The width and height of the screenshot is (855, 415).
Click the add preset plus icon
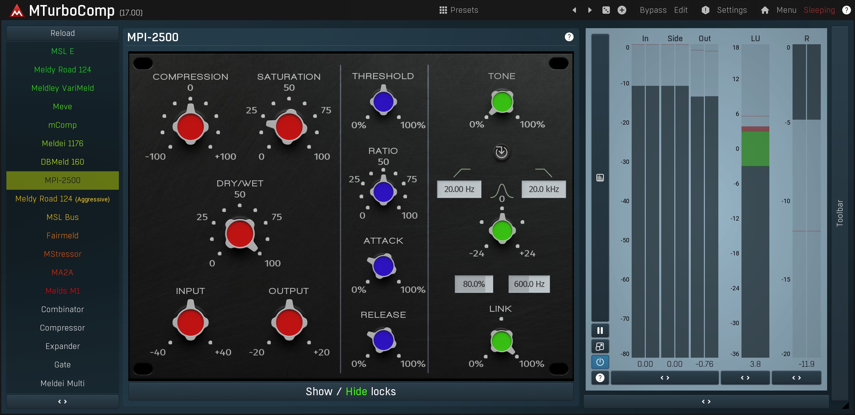[622, 10]
